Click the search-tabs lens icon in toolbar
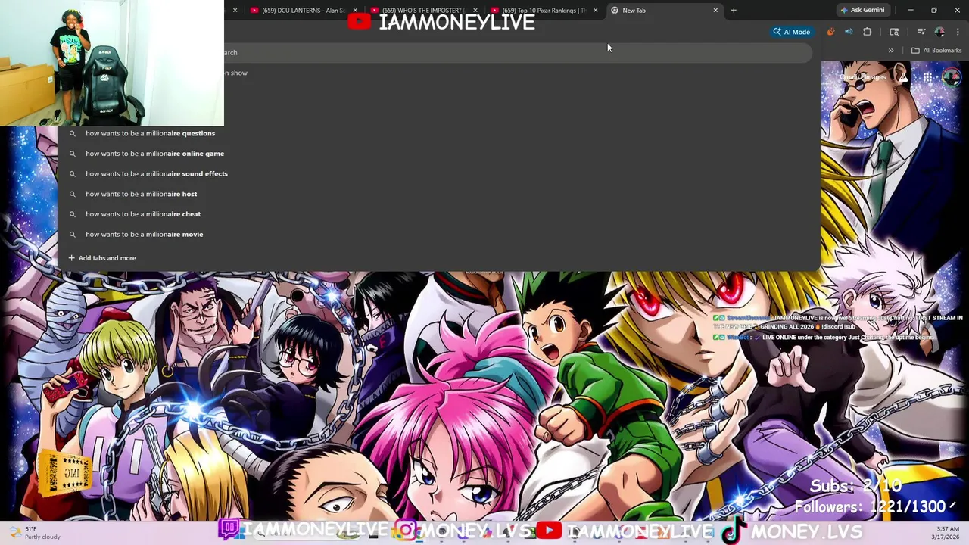The width and height of the screenshot is (969, 545). [x=894, y=32]
